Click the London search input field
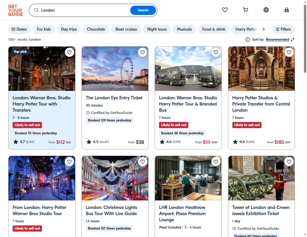The image size is (307, 237). (x=84, y=10)
